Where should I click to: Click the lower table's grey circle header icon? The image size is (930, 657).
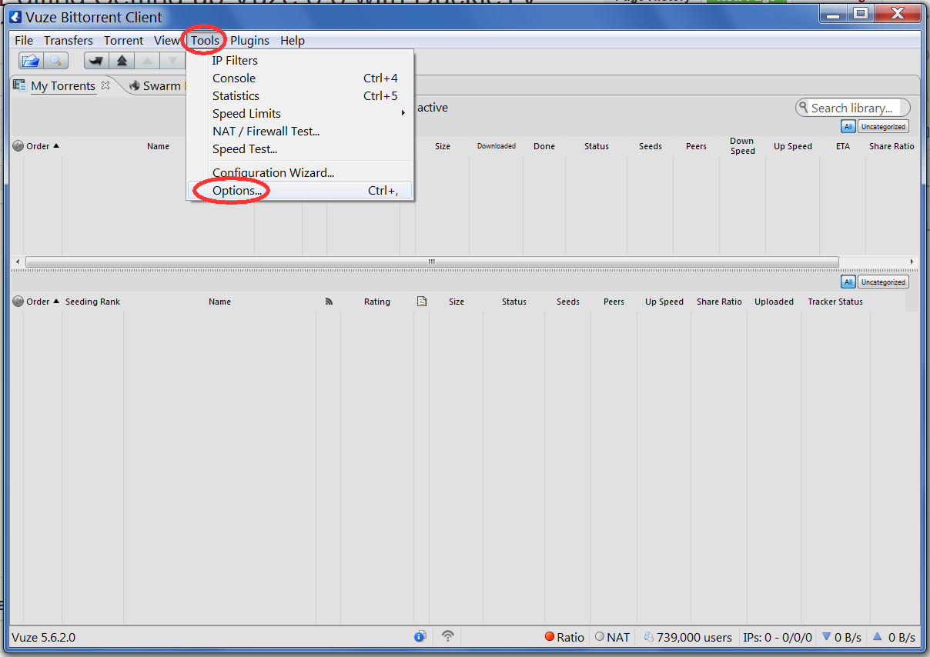click(x=18, y=302)
